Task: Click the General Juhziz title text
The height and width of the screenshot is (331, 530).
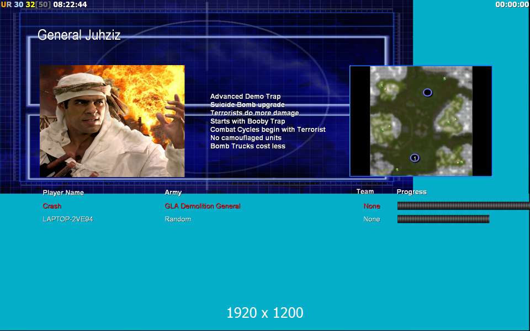Action: point(79,35)
